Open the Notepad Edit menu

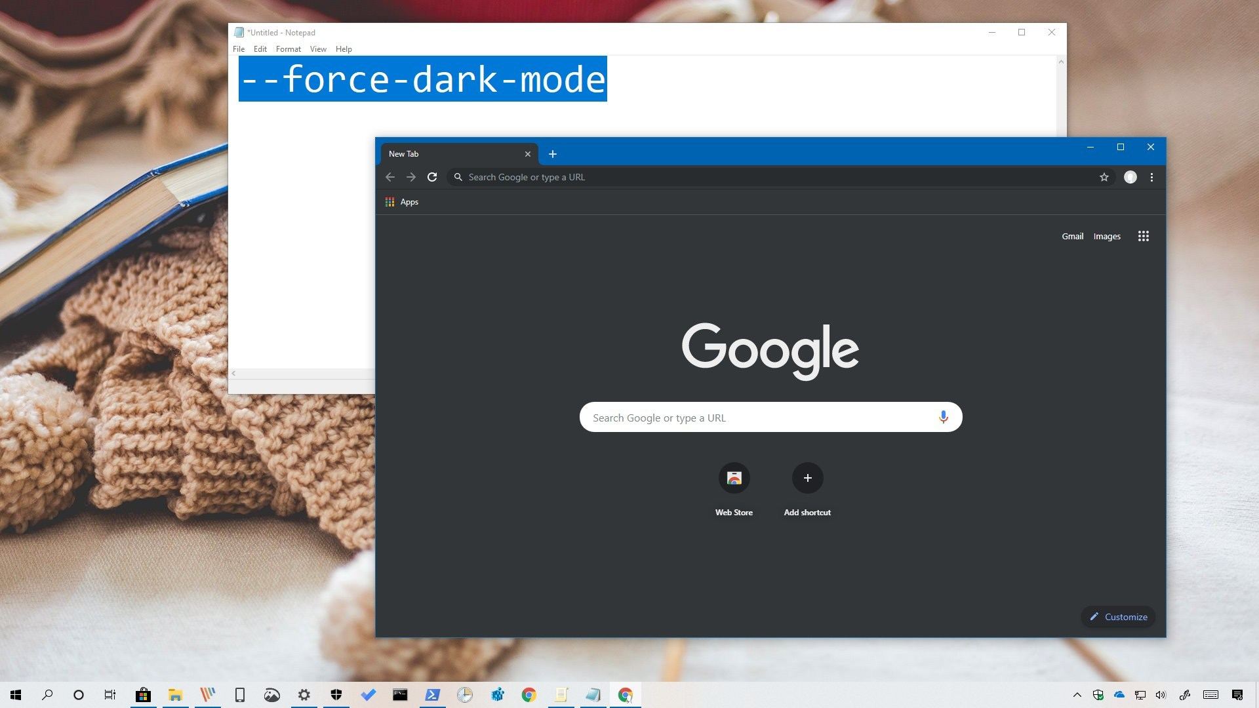[x=260, y=49]
